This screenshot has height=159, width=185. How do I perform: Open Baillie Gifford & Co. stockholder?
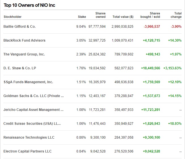pyautogui.click(x=20, y=27)
